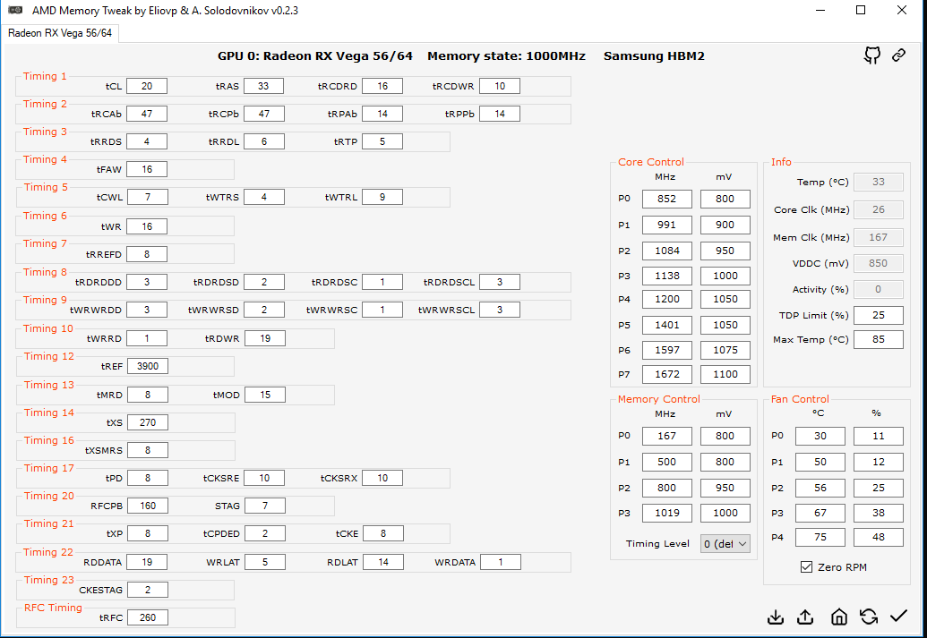Click the download-arrow tray icon
This screenshot has width=927, height=638.
776,617
